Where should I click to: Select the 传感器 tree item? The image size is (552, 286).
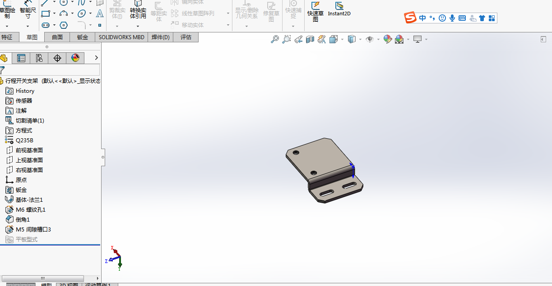click(x=24, y=101)
